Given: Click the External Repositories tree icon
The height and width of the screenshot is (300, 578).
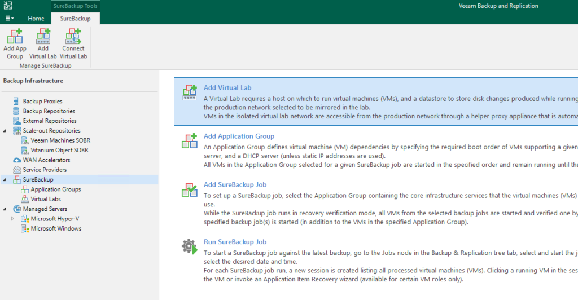Looking at the screenshot, I should [16, 121].
